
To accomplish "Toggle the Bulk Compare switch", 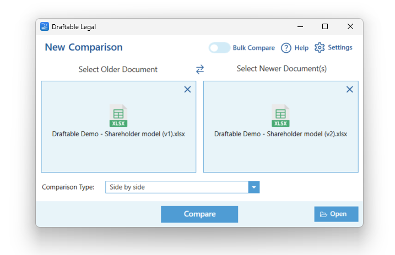I will [x=219, y=48].
